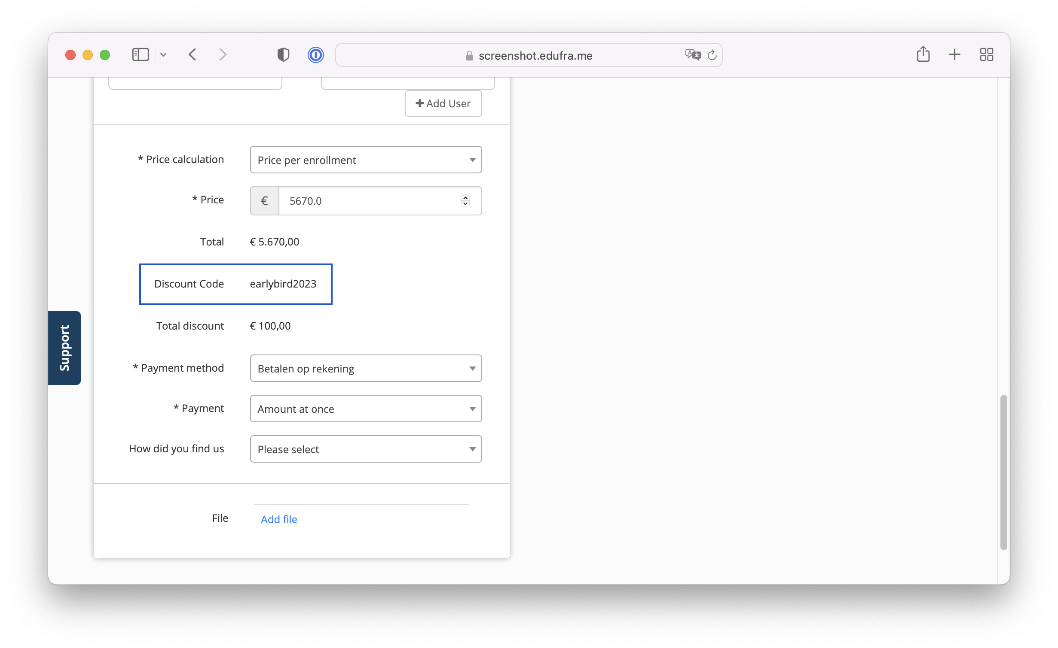The image size is (1058, 648).
Task: Maximize the window with green button
Action: pyautogui.click(x=105, y=55)
